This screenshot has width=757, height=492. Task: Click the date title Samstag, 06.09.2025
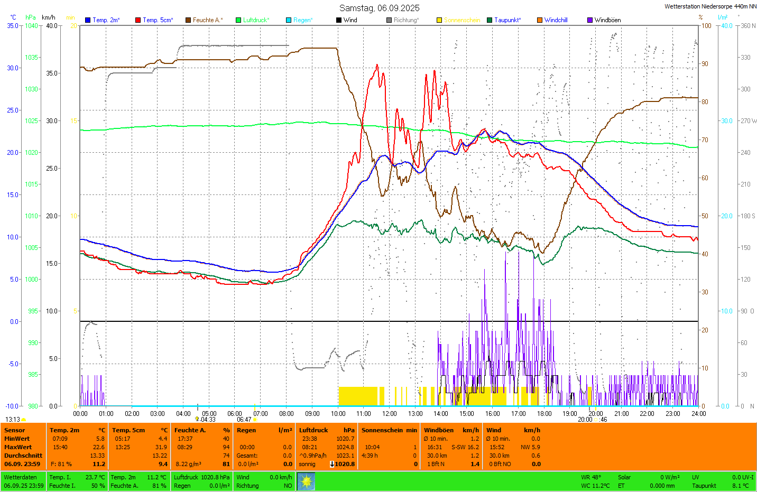[x=379, y=8]
